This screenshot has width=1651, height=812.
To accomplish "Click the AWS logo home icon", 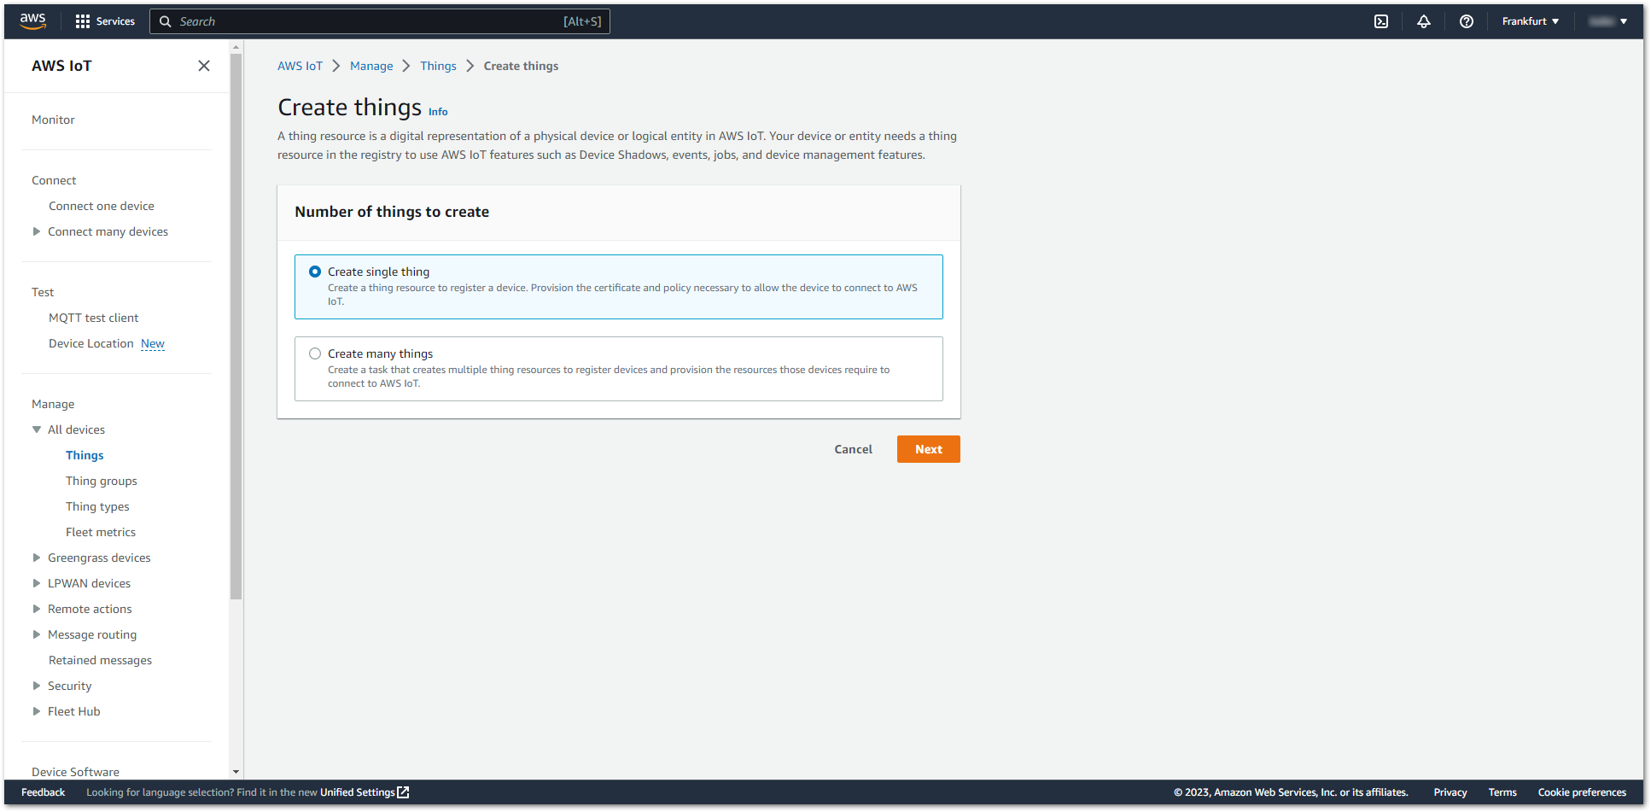I will click(33, 21).
